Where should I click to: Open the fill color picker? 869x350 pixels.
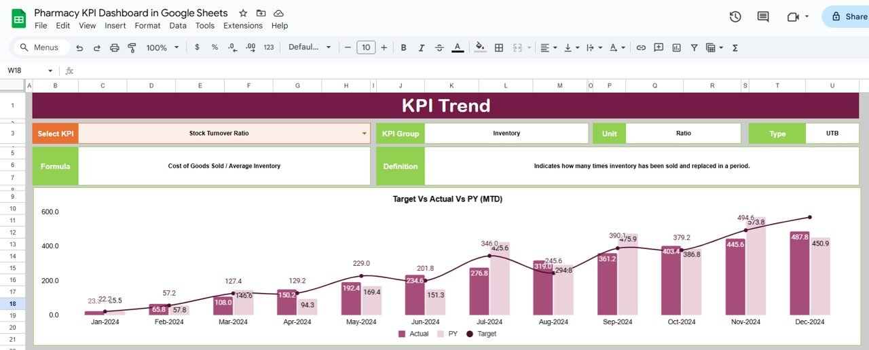tap(480, 47)
